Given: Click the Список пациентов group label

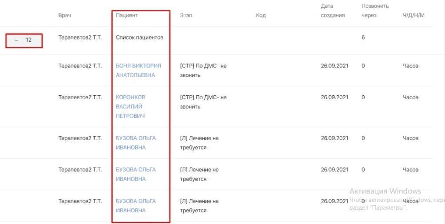Looking at the screenshot, I should coord(139,37).
